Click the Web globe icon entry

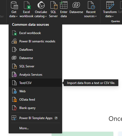coord(14,91)
